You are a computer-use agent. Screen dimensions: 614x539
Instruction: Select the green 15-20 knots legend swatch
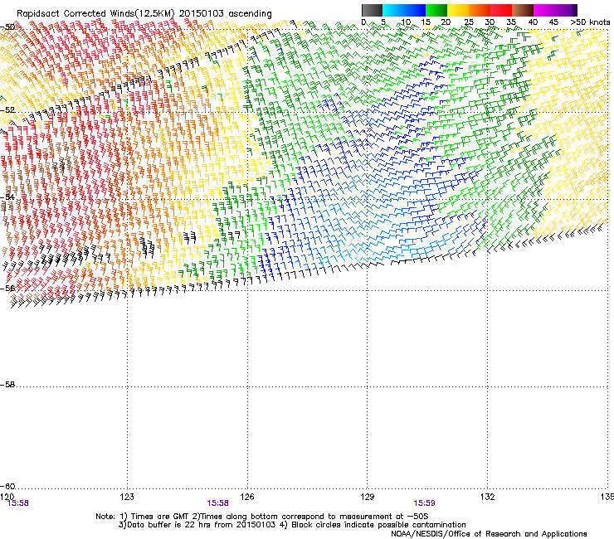(436, 10)
